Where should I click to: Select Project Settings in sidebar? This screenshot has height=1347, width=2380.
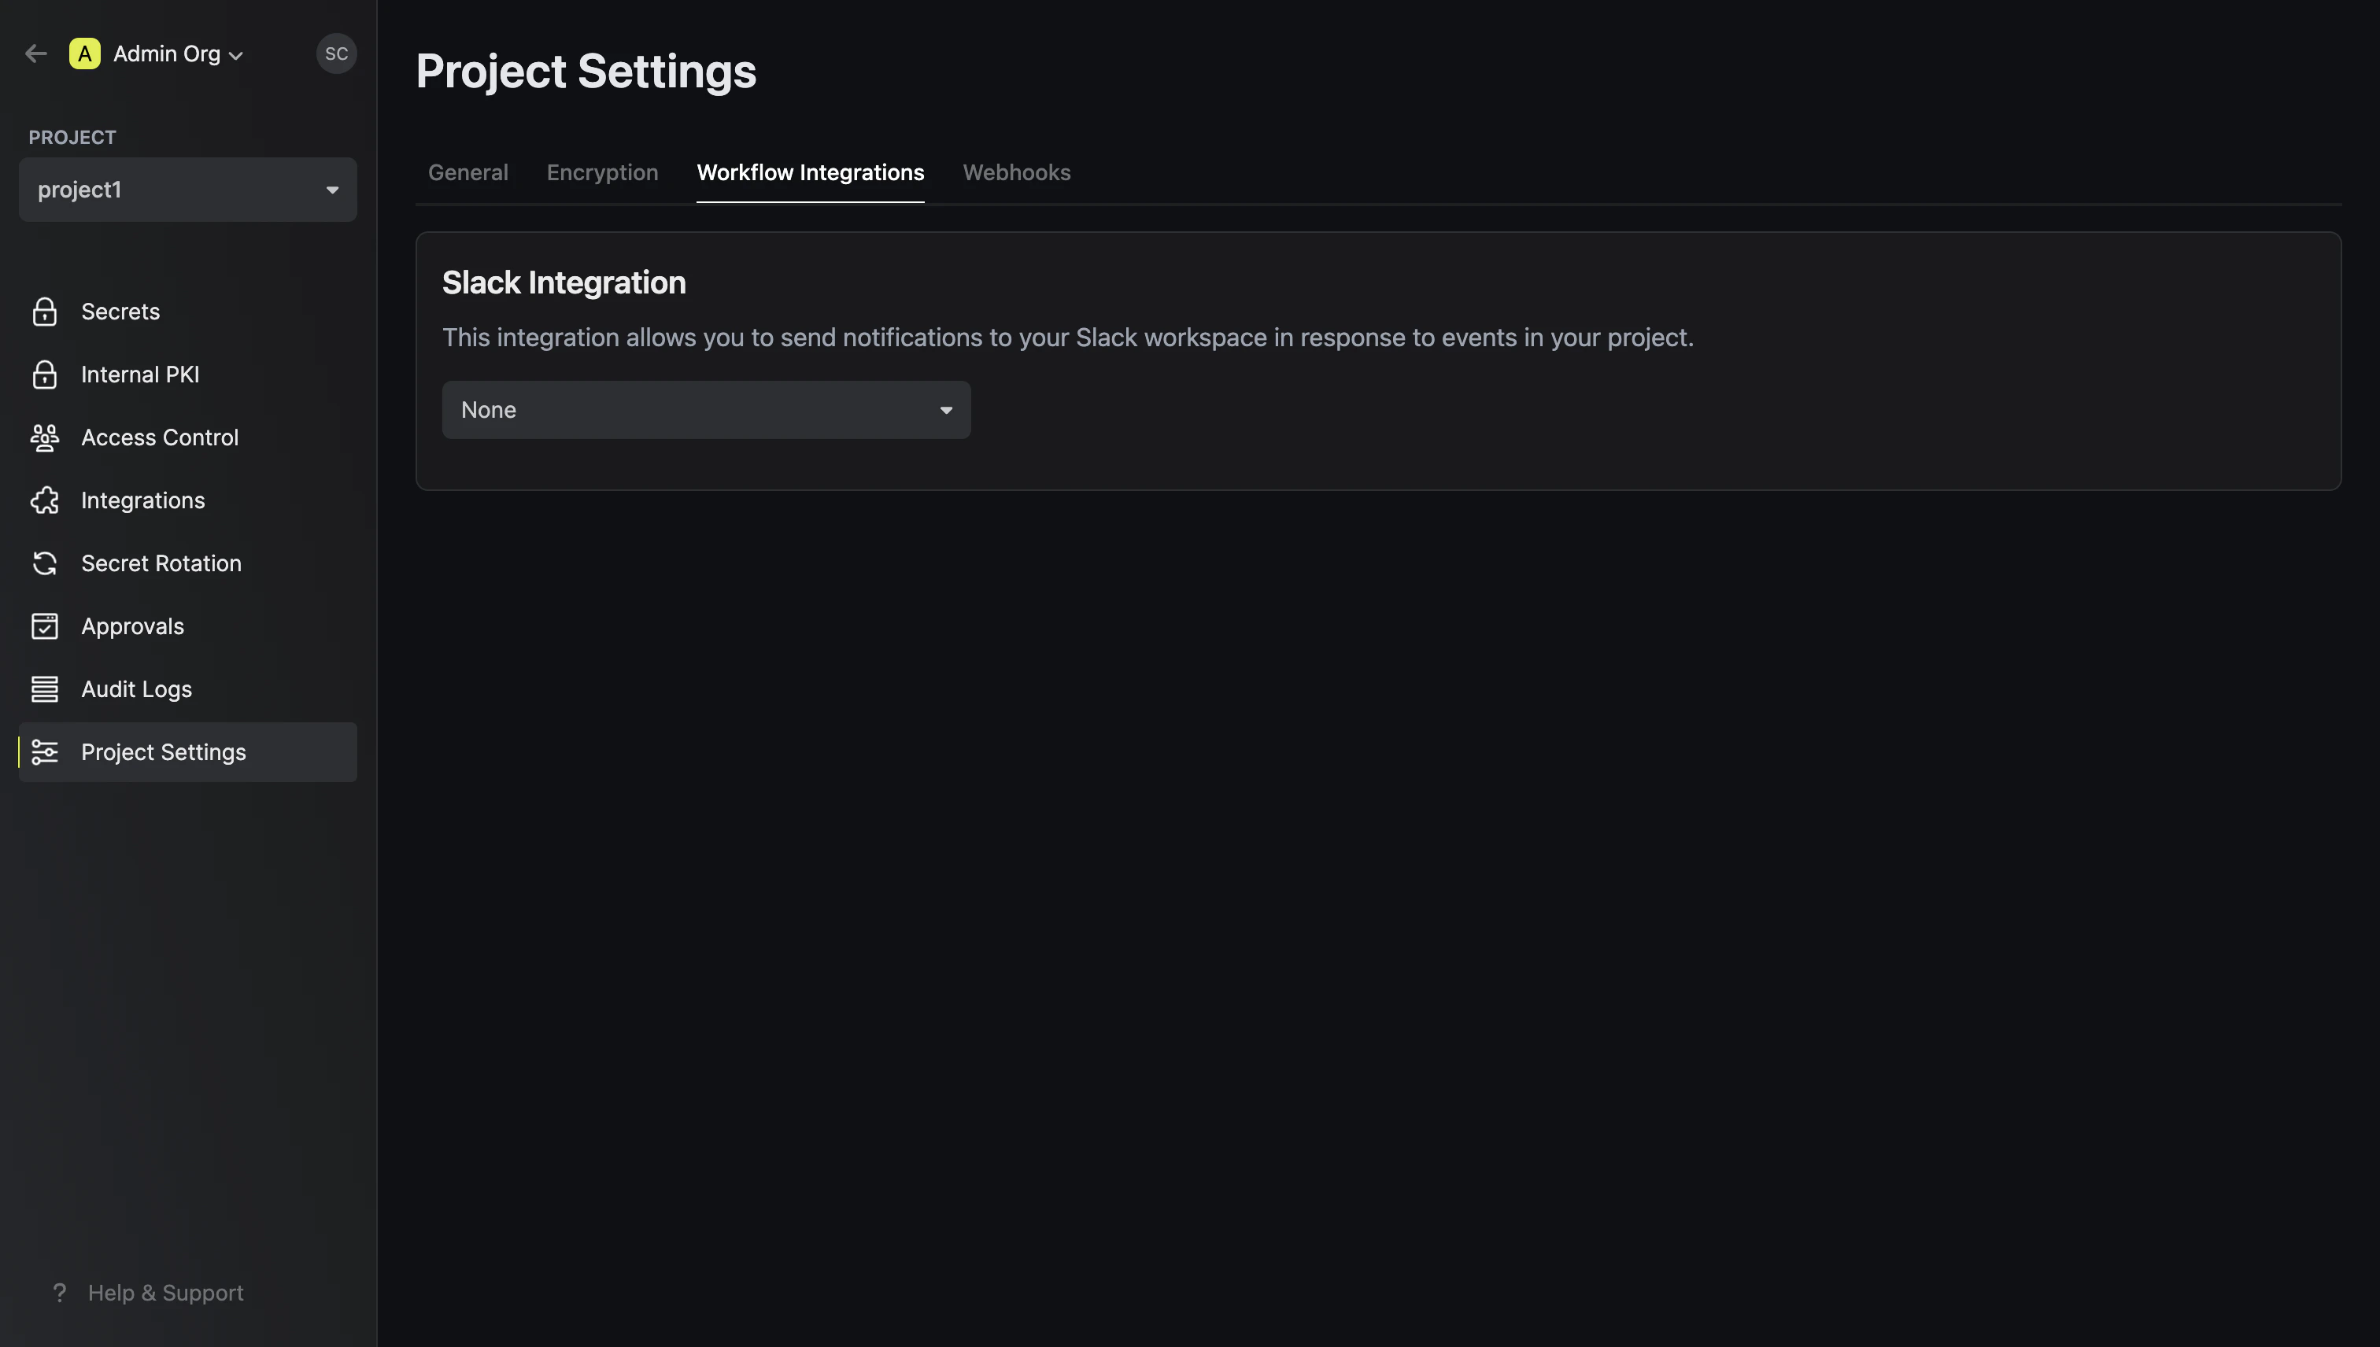click(x=188, y=752)
